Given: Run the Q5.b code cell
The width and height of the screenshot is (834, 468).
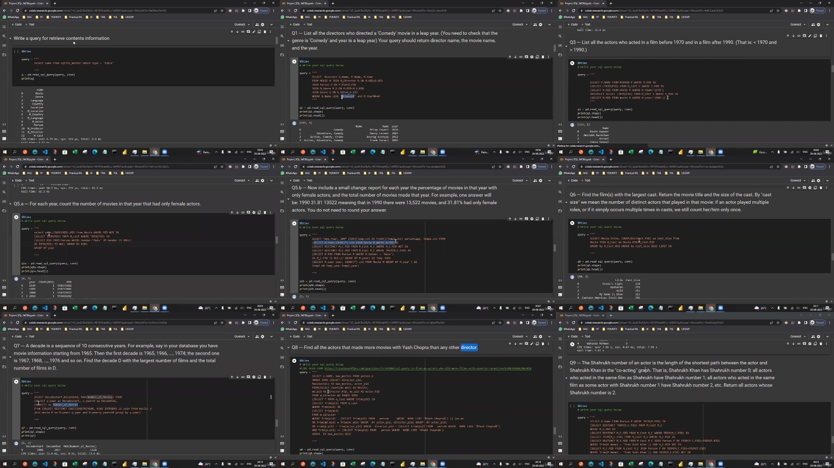Looking at the screenshot, I should click(x=294, y=223).
